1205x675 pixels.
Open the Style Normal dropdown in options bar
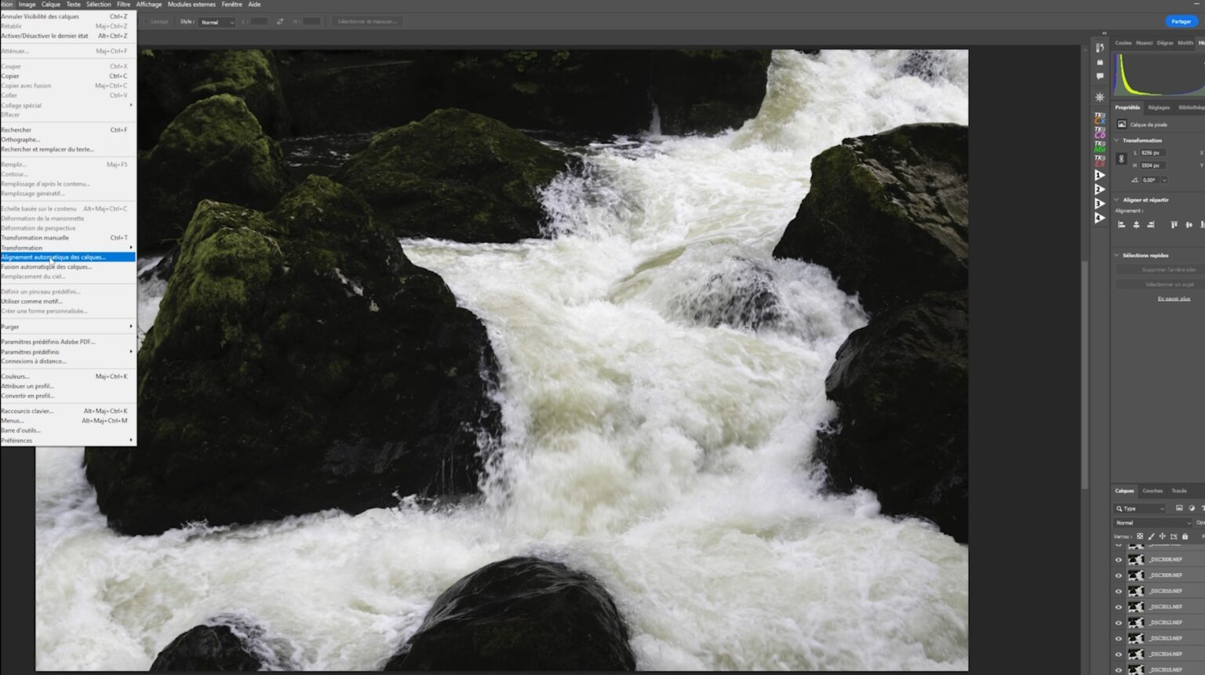coord(217,22)
